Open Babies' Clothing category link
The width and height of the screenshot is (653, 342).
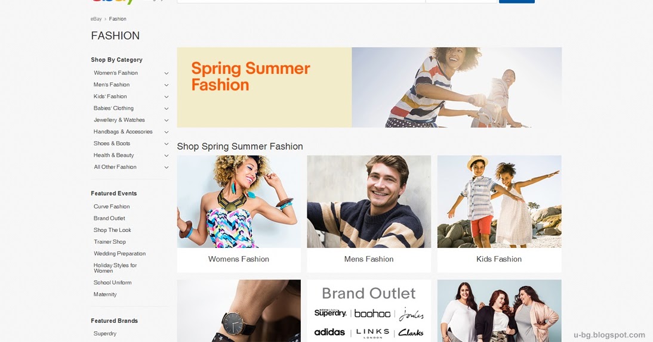pyautogui.click(x=113, y=108)
